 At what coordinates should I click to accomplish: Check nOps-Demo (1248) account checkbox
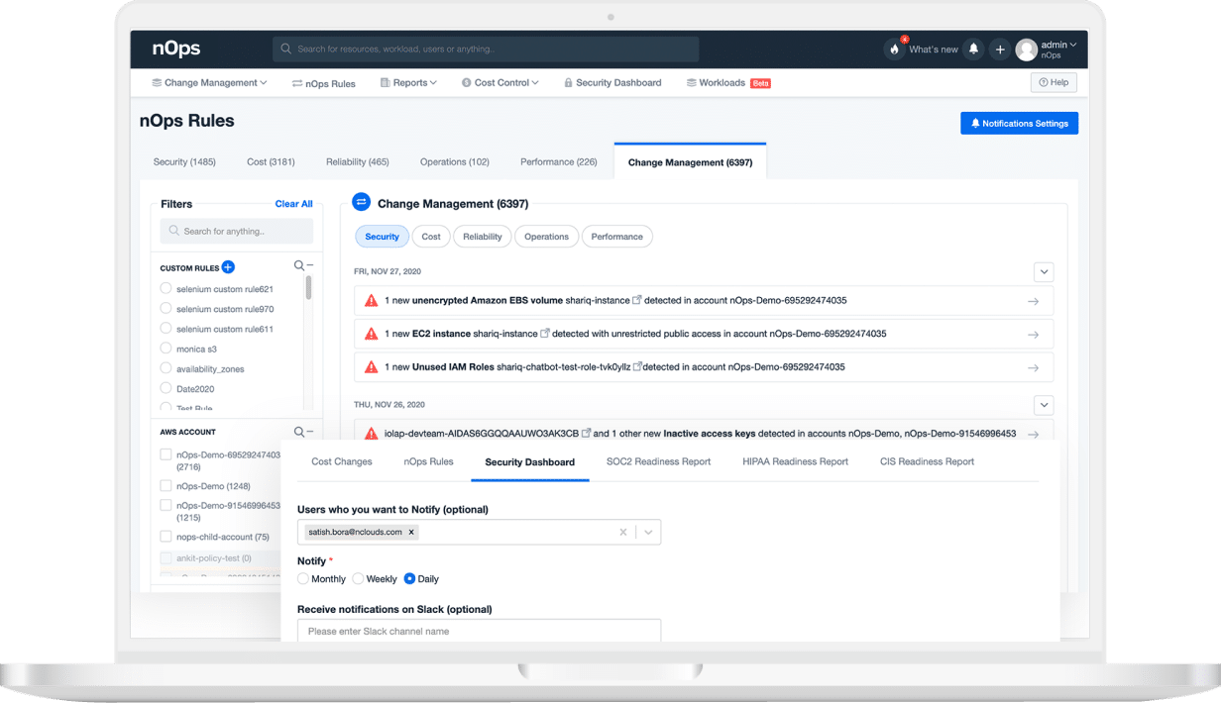[x=166, y=486]
